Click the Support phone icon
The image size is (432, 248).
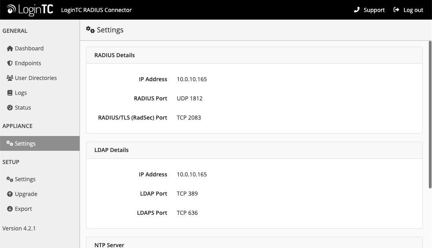tap(357, 10)
